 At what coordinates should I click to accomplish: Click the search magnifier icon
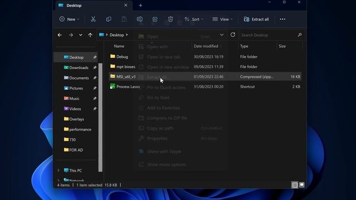tap(299, 35)
